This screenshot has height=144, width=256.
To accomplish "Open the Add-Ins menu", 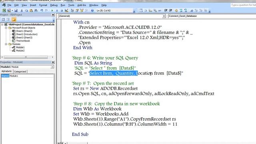I will pyautogui.click(x=82, y=5).
